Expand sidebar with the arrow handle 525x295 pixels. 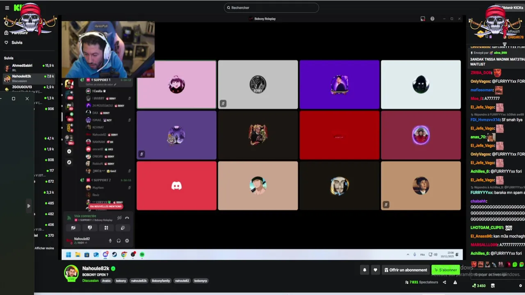click(28, 206)
